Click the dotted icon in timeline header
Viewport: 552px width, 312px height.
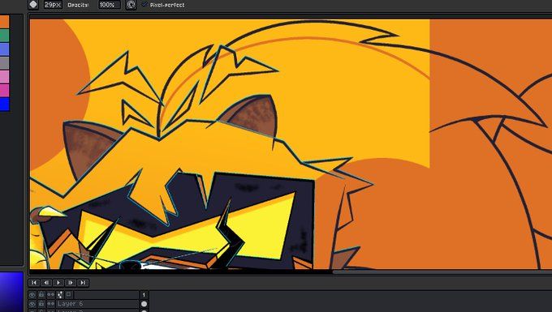coord(60,295)
